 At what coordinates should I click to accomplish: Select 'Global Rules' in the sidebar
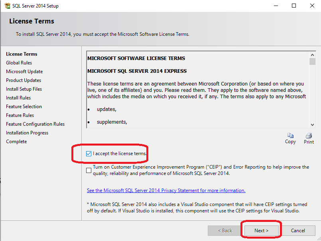point(19,62)
